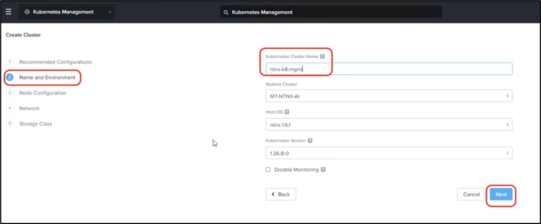Edit the Kubernetes Cluster Name field
The height and width of the screenshot is (224, 541).
click(x=389, y=68)
